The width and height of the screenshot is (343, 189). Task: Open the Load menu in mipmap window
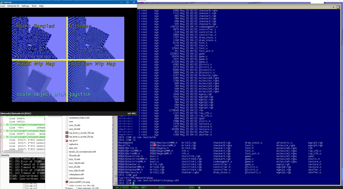pos(2,6)
